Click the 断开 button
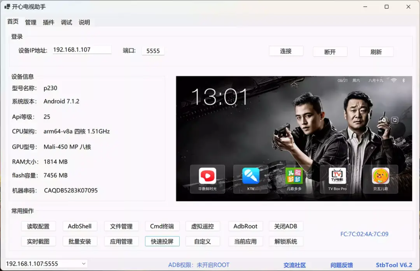This screenshot has width=420, height=271. [x=330, y=52]
